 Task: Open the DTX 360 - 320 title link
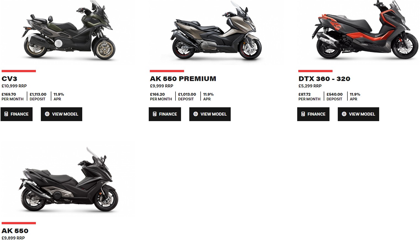click(x=324, y=79)
